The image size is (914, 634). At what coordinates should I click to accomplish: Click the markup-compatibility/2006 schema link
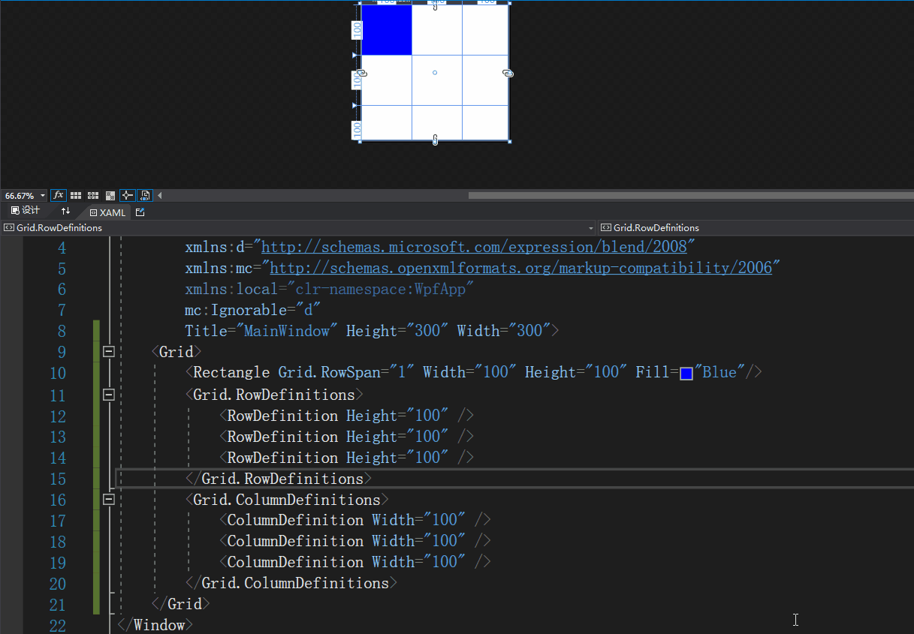pyautogui.click(x=520, y=268)
